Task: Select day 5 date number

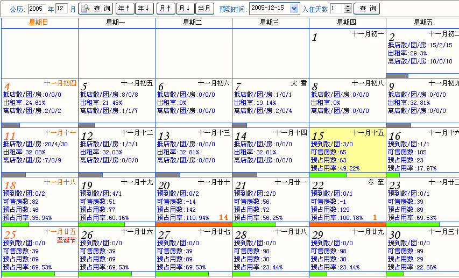Action: pyautogui.click(x=84, y=87)
